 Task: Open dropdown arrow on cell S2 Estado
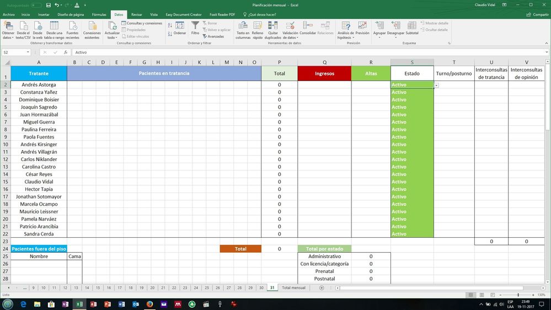tap(436, 85)
